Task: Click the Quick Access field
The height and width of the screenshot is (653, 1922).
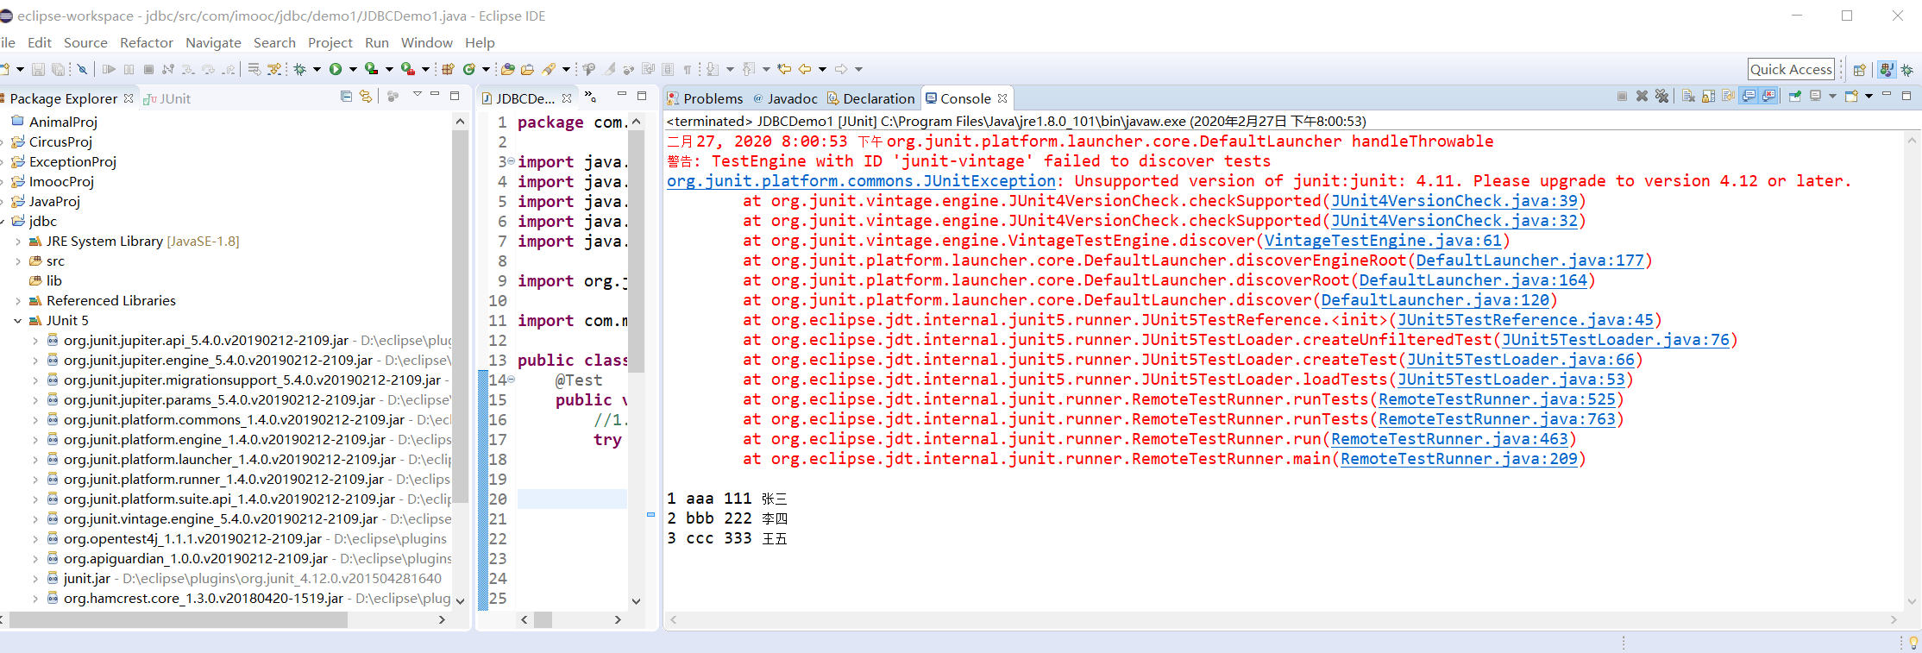Action: click(x=1792, y=69)
